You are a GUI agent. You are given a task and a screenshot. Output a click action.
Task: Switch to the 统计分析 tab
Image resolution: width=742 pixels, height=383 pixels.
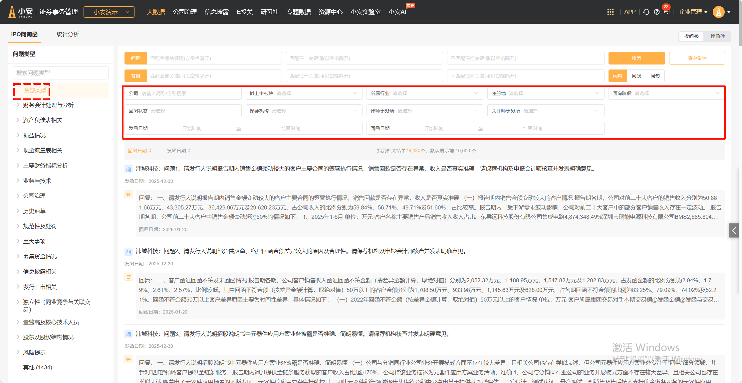pyautogui.click(x=68, y=34)
